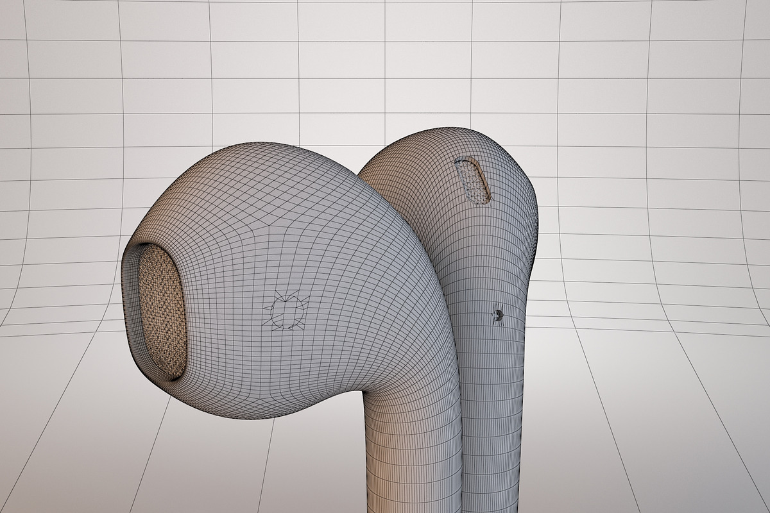Screen dimensions: 770x513
Task: Select the dark rim surrounding the speaker grille
Action: (132, 308)
